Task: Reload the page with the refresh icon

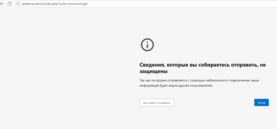Action: (9, 4)
